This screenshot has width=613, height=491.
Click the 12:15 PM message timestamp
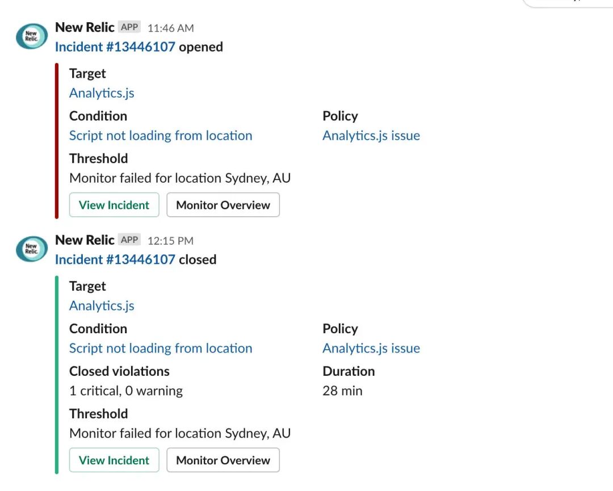click(170, 241)
